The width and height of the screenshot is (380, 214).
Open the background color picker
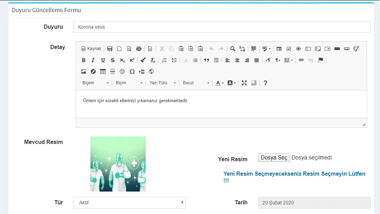[x=232, y=83]
